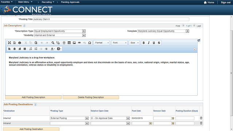Viewport: 233px width, 131px height.
Task: Click the Print icon in editor toolbar
Action: [x=20, y=43]
